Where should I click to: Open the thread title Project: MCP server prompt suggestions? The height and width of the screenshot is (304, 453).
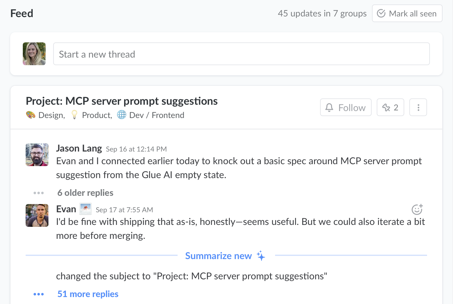[x=122, y=101]
